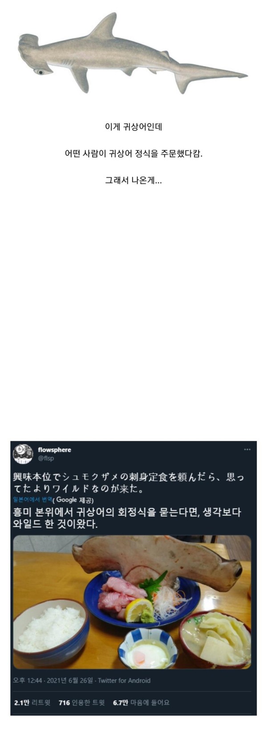
Task: View the 716 인용한 트윗 list
Action: [x=81, y=703]
